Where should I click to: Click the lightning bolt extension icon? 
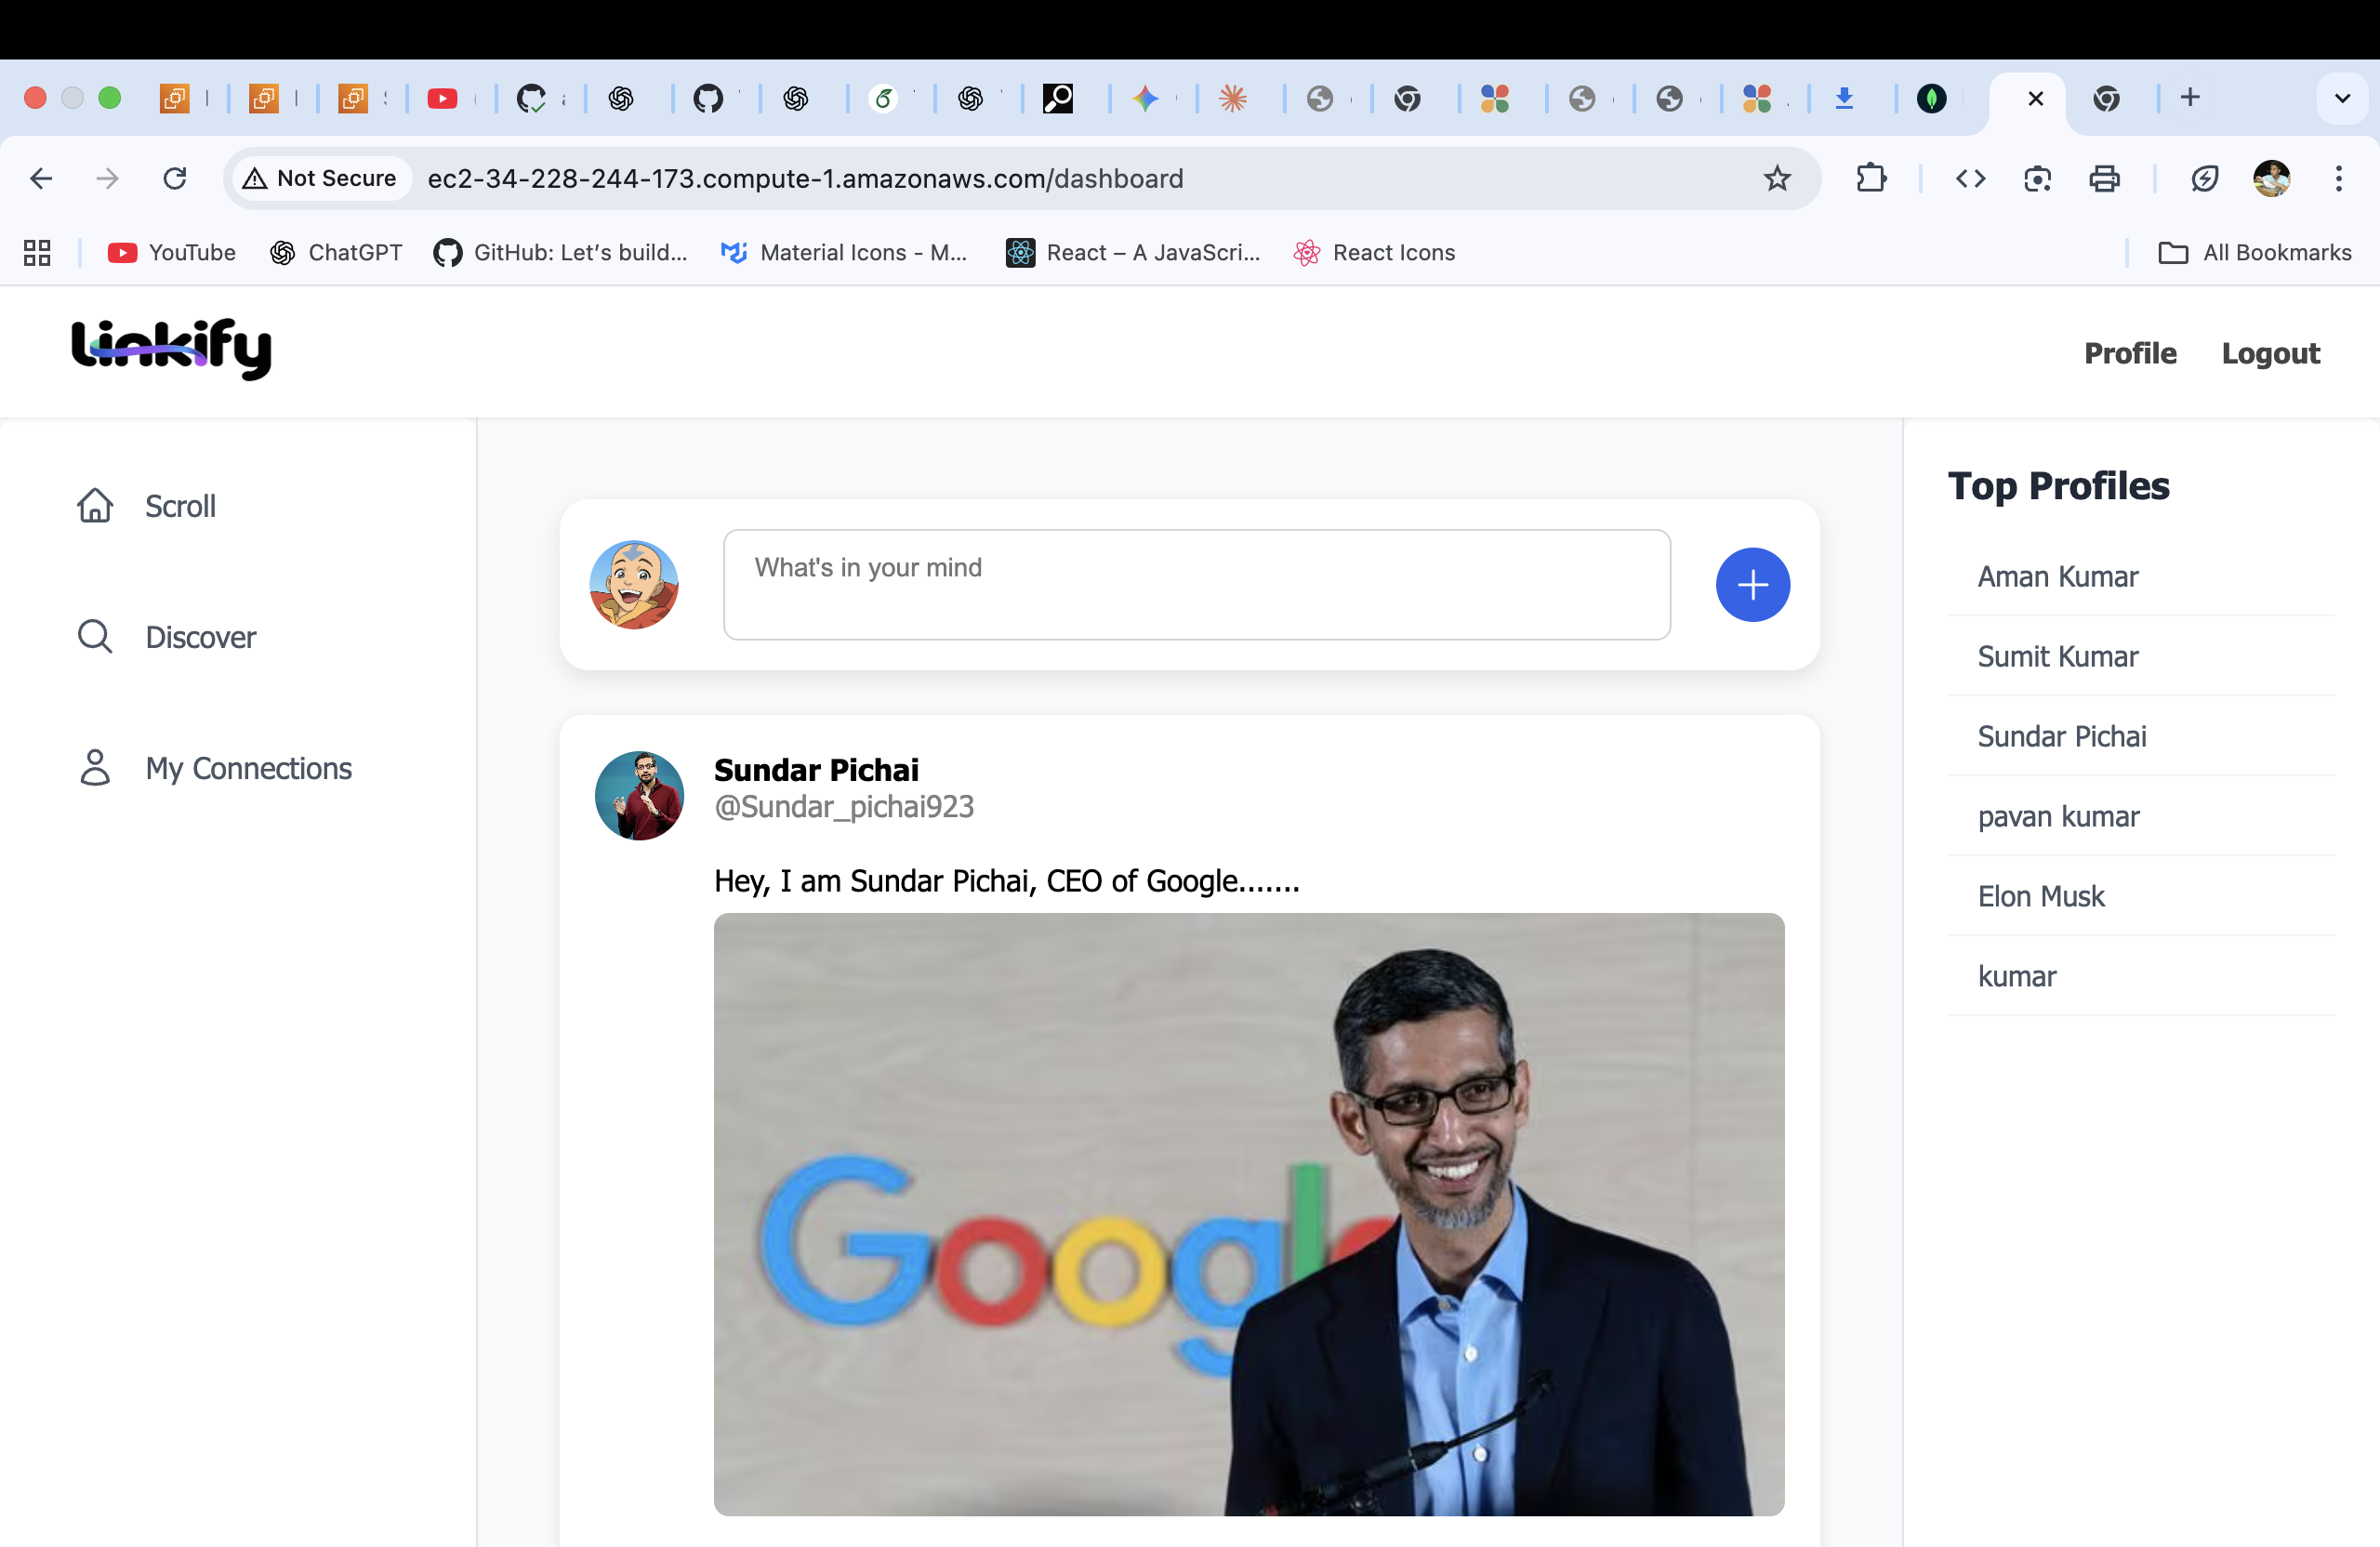click(x=2204, y=179)
